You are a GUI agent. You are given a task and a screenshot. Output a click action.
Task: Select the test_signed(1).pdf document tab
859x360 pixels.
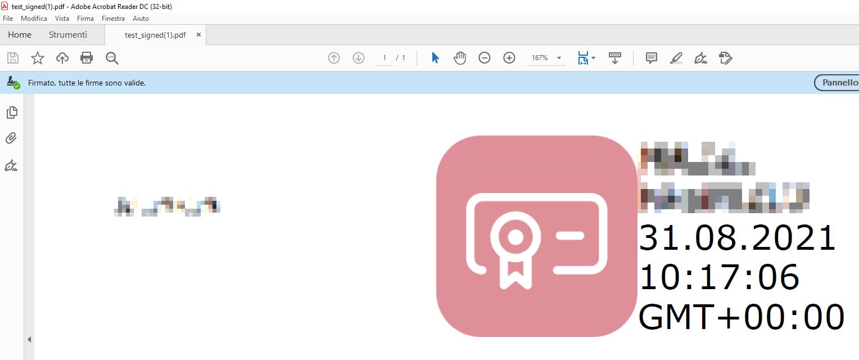pyautogui.click(x=155, y=35)
